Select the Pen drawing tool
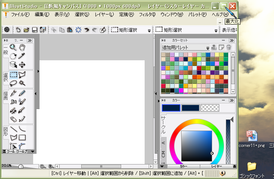 tap(13, 93)
